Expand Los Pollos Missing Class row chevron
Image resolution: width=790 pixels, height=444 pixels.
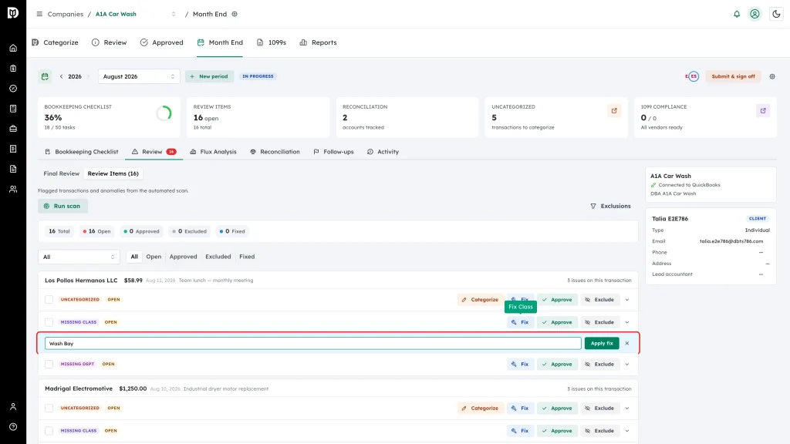coord(626,322)
